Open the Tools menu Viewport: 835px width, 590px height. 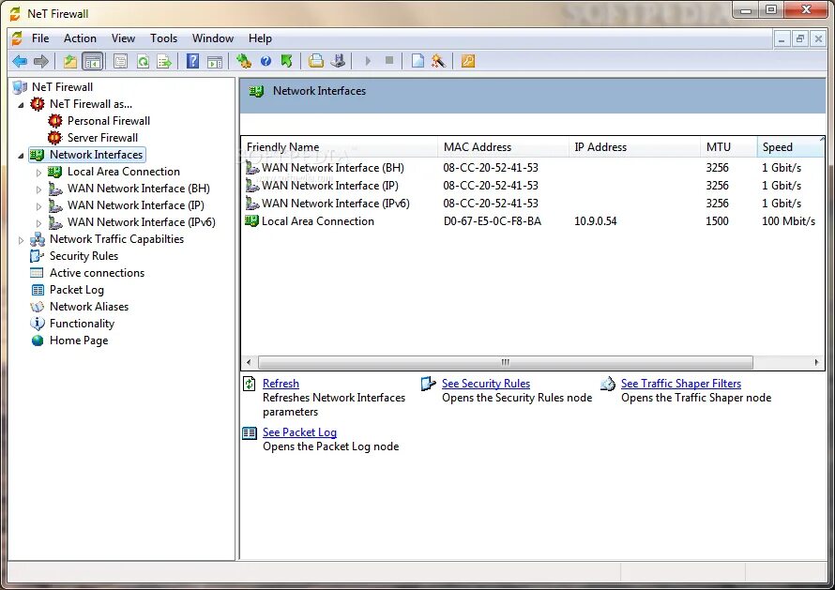coord(163,38)
